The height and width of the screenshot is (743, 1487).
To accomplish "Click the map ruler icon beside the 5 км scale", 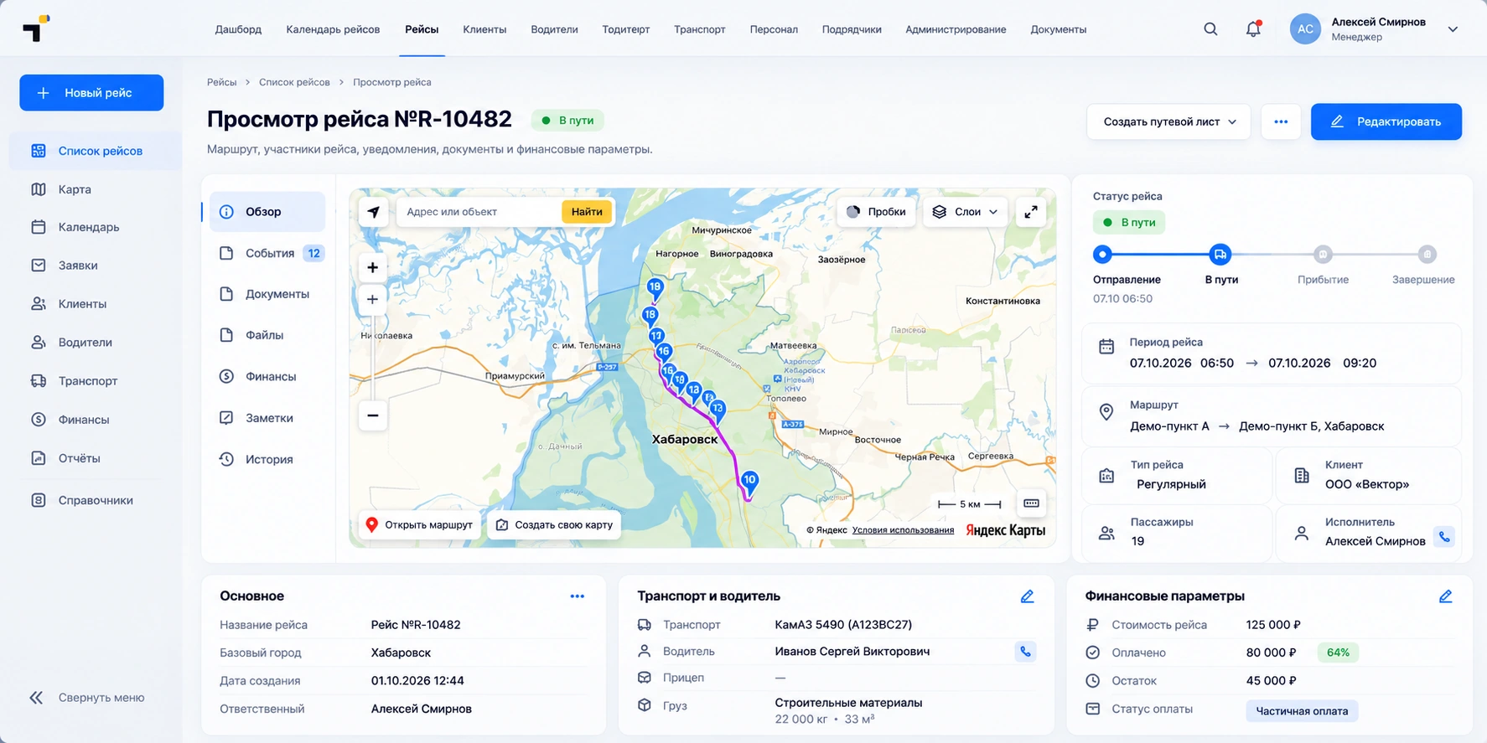I will 1031,503.
